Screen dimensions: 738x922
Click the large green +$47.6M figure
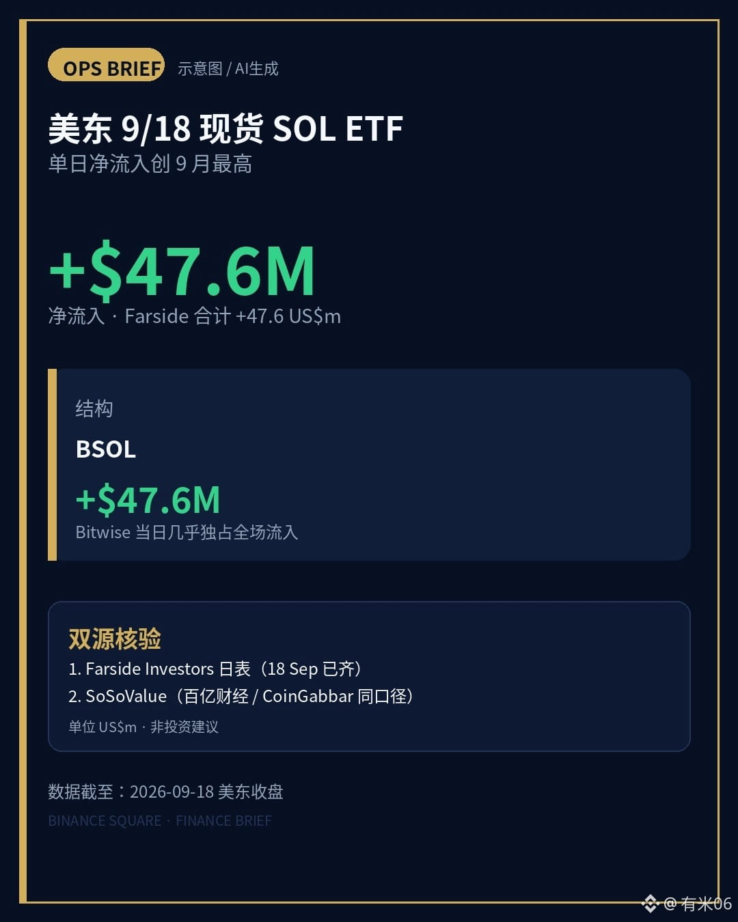(x=182, y=270)
